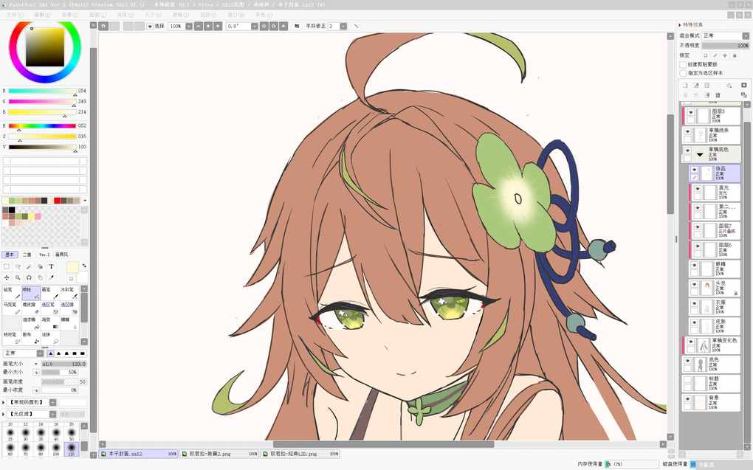
Task: Open the rotation angle dropdown
Action: tap(255, 26)
